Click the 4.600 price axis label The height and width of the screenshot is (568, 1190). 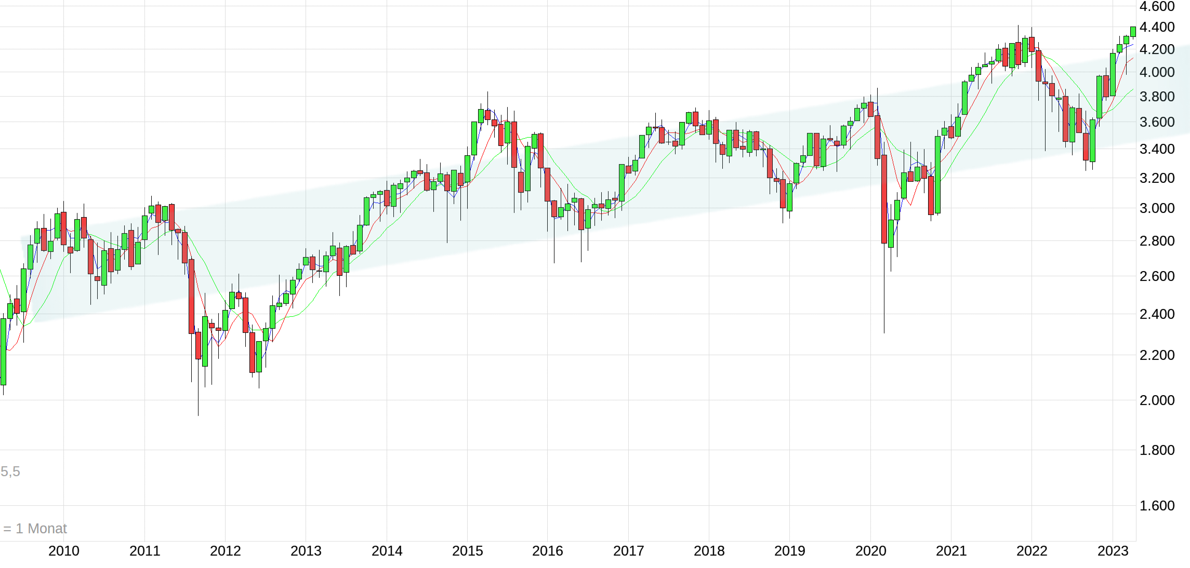(x=1157, y=7)
